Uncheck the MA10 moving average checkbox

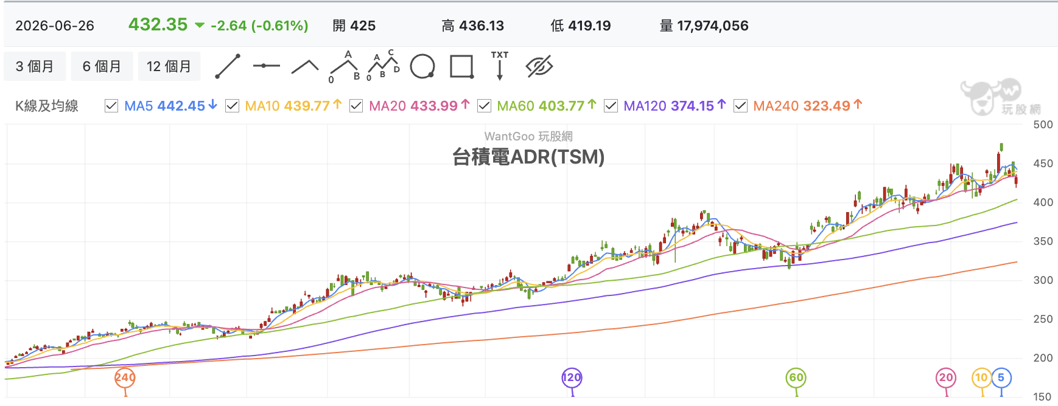tap(232, 106)
